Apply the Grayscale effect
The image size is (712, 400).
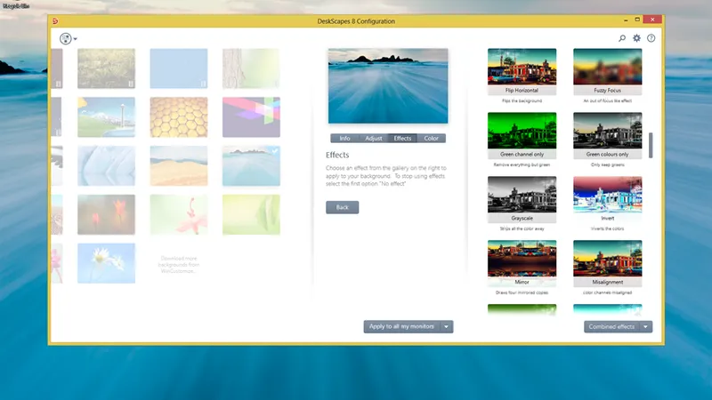(x=522, y=195)
